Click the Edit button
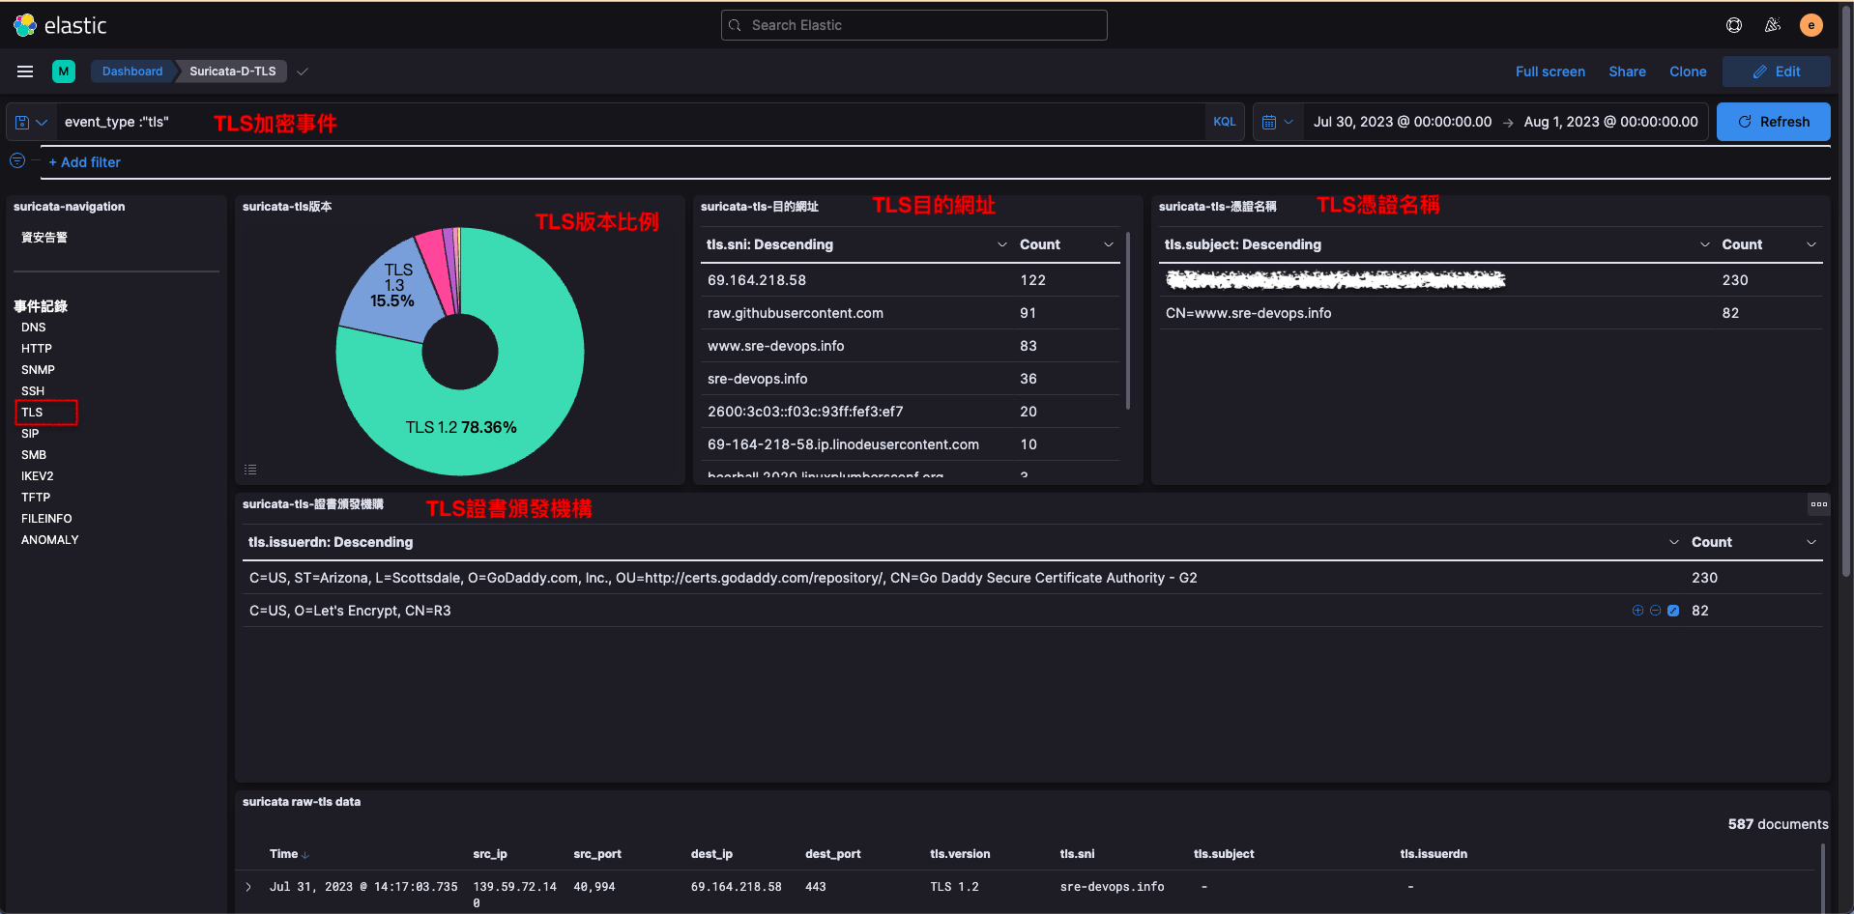1854x914 pixels. pyautogui.click(x=1777, y=71)
